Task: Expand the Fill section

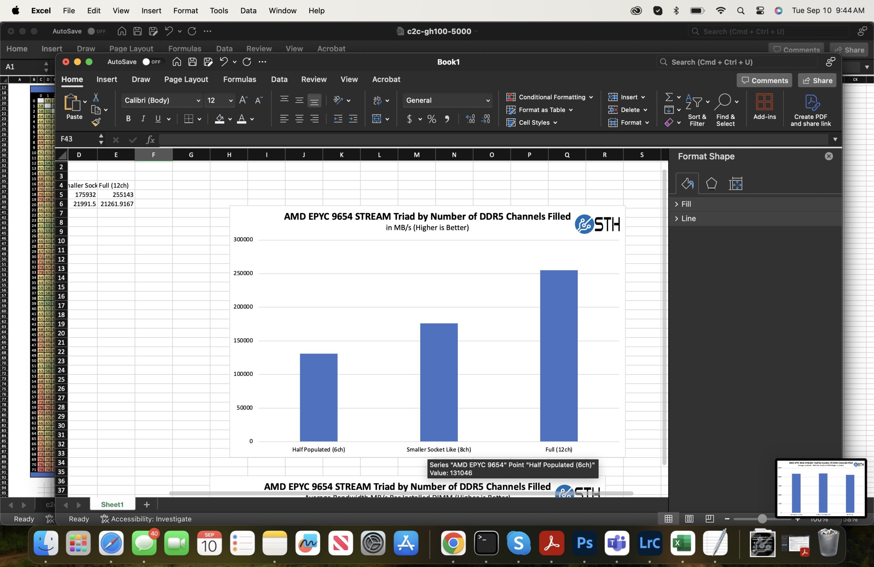Action: (686, 204)
